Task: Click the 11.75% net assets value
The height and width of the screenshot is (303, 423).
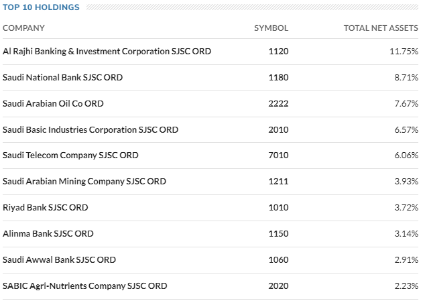Action: 404,51
